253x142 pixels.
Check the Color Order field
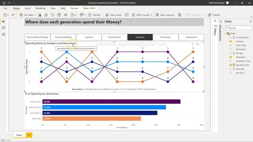tap(230, 45)
